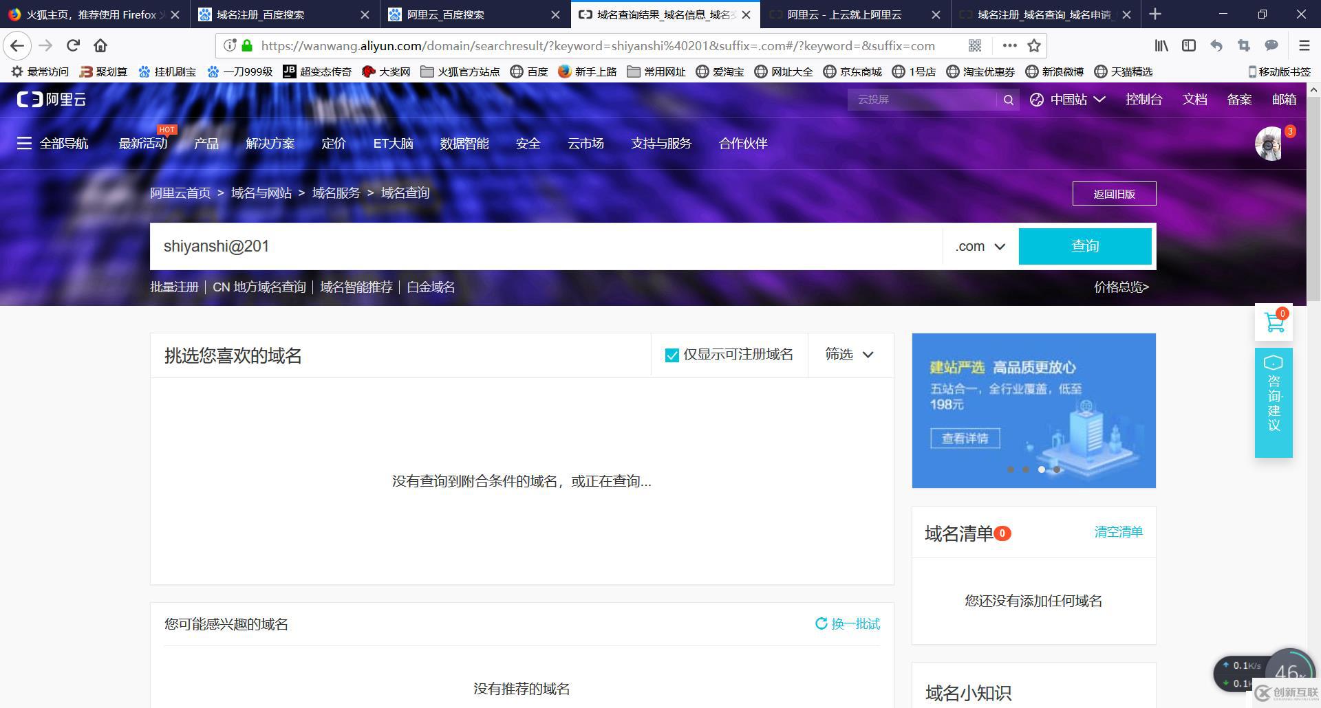1321x708 pixels.
Task: Open 白金域名 link
Action: click(x=431, y=287)
